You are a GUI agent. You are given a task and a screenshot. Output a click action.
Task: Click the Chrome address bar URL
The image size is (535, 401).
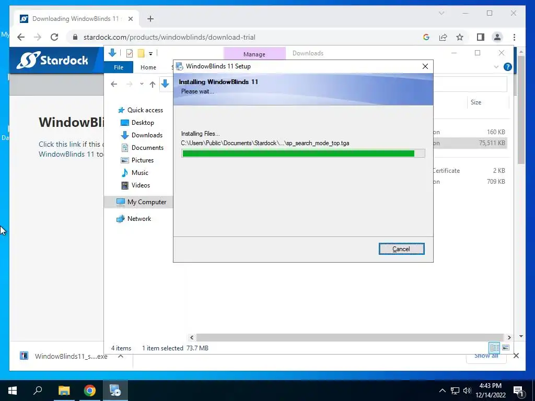point(169,37)
